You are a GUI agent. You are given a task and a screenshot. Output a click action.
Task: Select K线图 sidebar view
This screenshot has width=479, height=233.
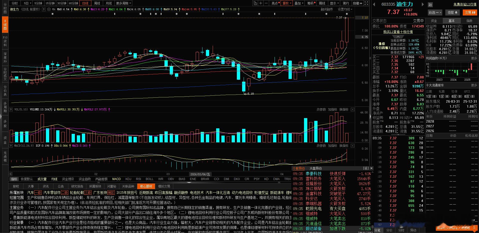click(5, 25)
